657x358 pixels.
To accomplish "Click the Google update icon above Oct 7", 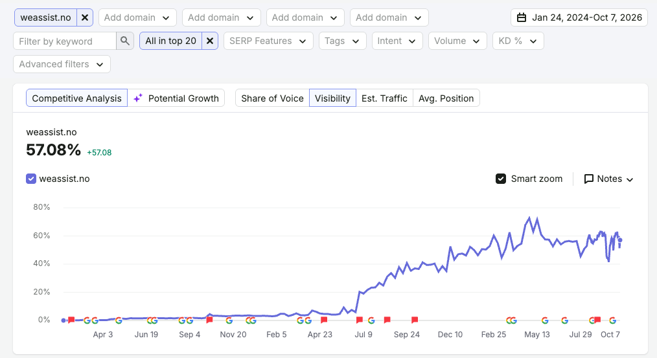I will coord(612,320).
